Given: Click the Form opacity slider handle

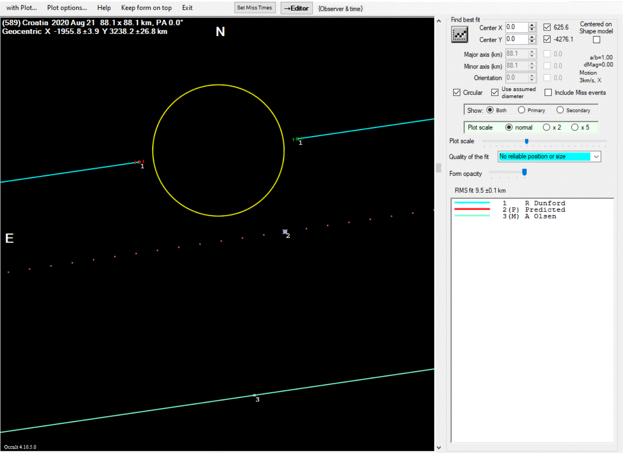Looking at the screenshot, I should (x=525, y=173).
